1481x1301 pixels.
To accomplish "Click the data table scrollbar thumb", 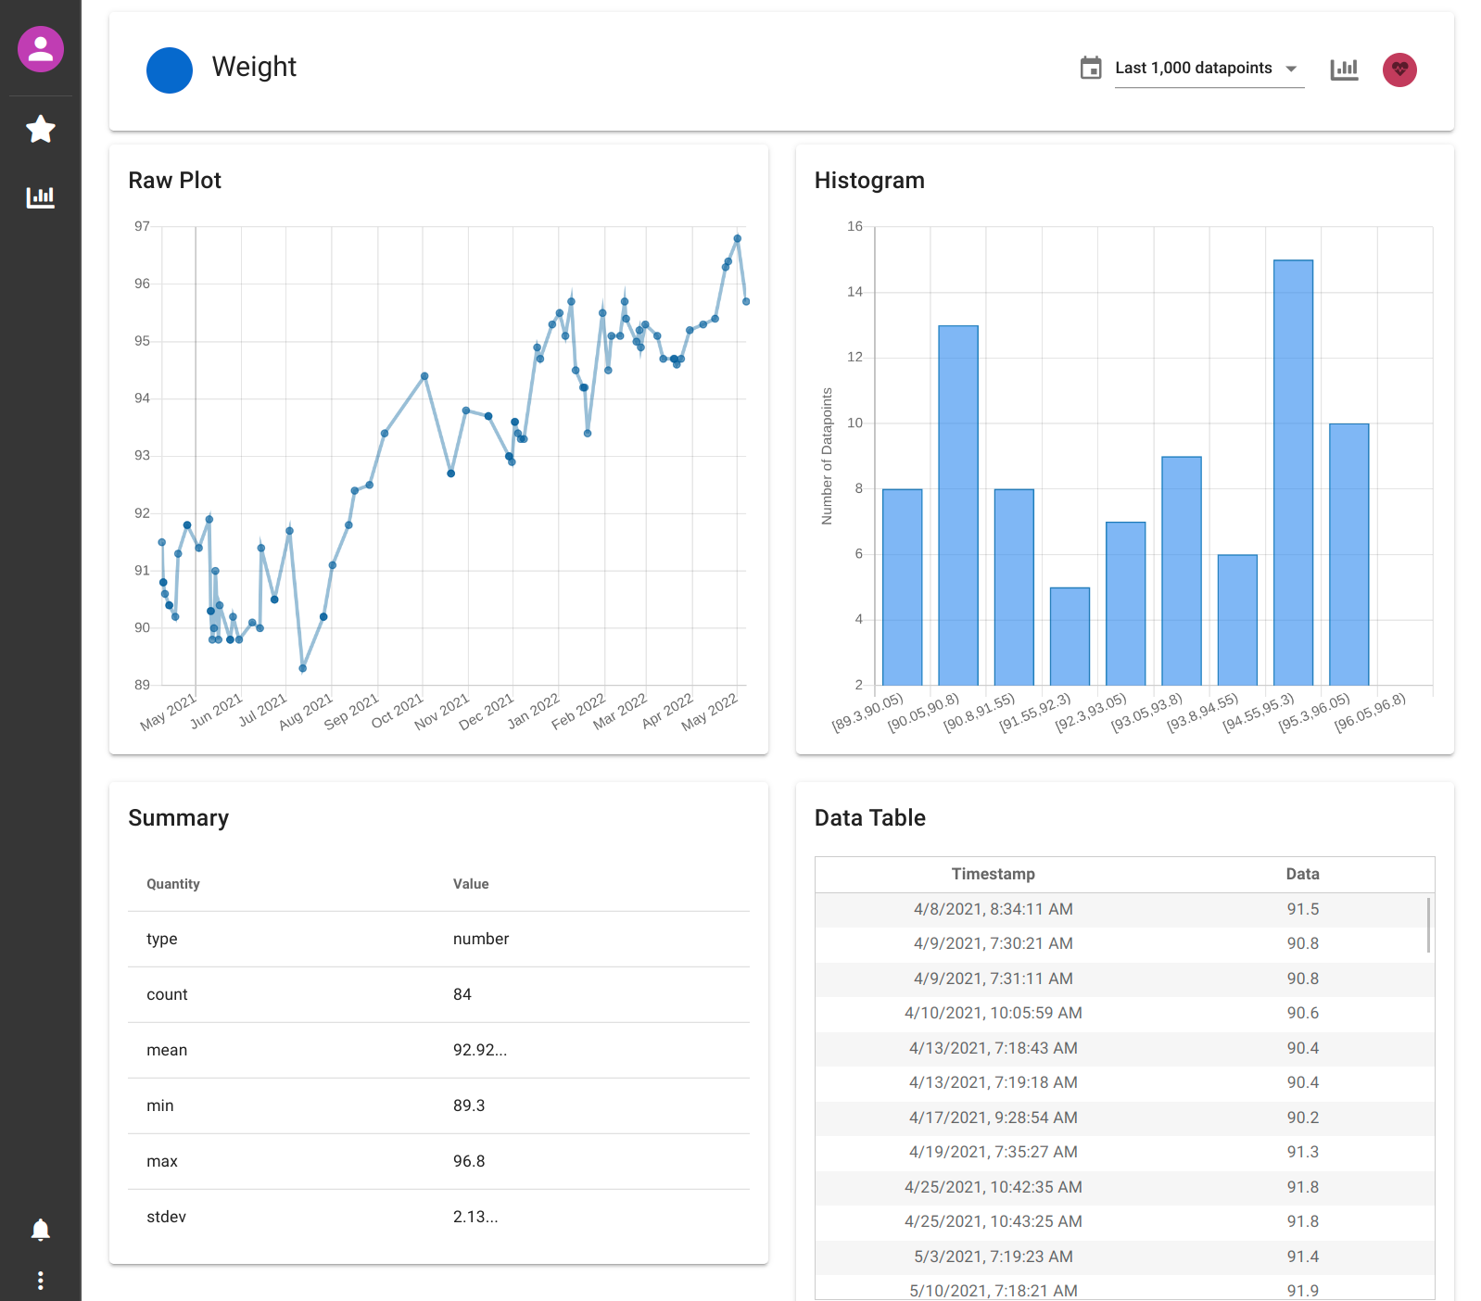I will (x=1428, y=924).
